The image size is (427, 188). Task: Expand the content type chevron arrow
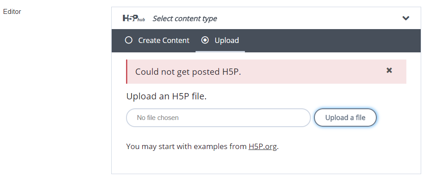pos(406,18)
